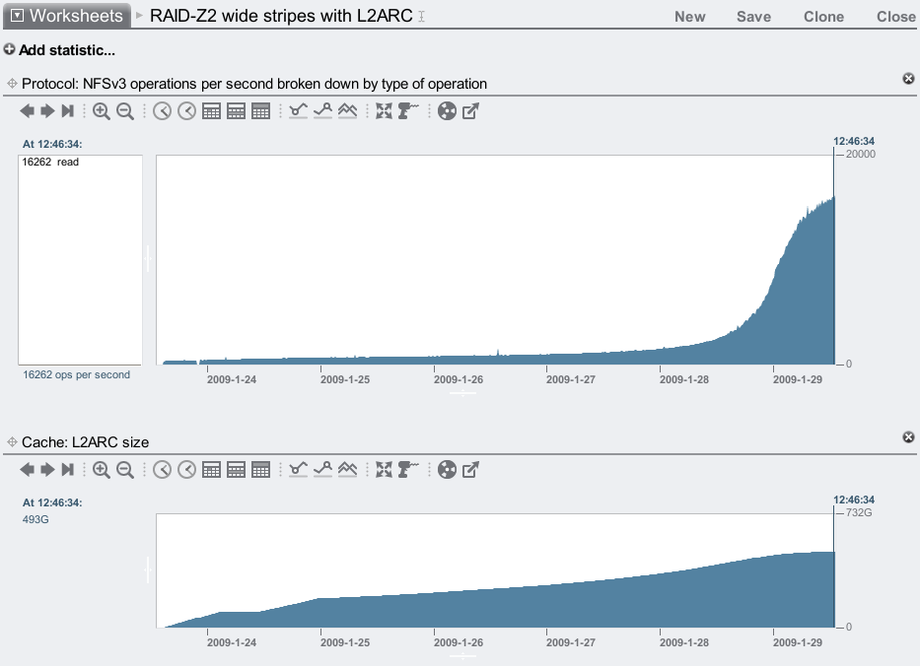Click the resize handle below the NFSv3 graph
The image size is (920, 666).
click(462, 393)
